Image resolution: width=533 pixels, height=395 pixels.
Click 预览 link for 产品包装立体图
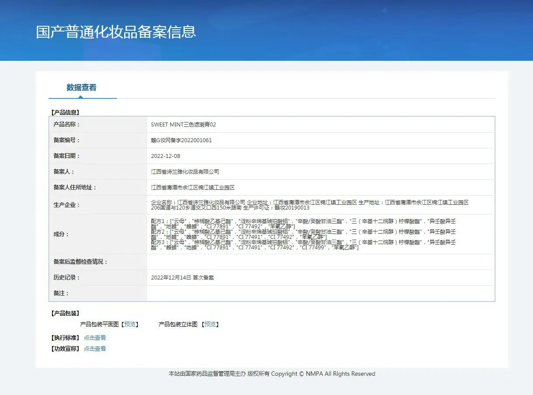210,325
